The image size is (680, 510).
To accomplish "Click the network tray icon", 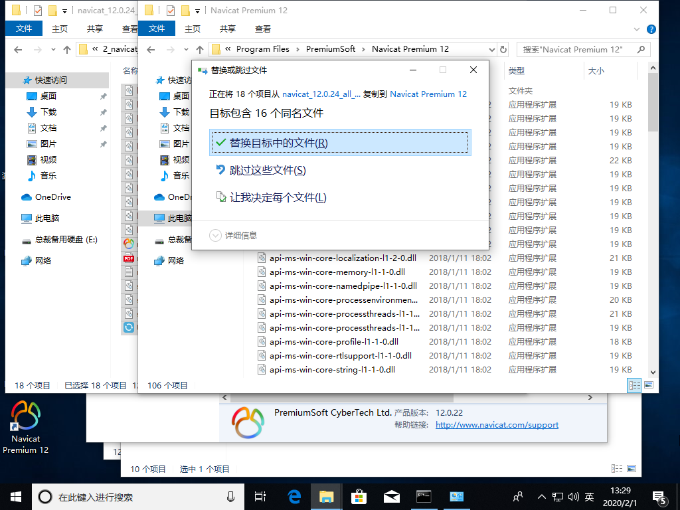I will [558, 497].
